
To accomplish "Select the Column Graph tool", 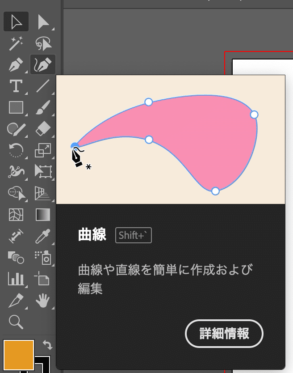I will tap(16, 279).
